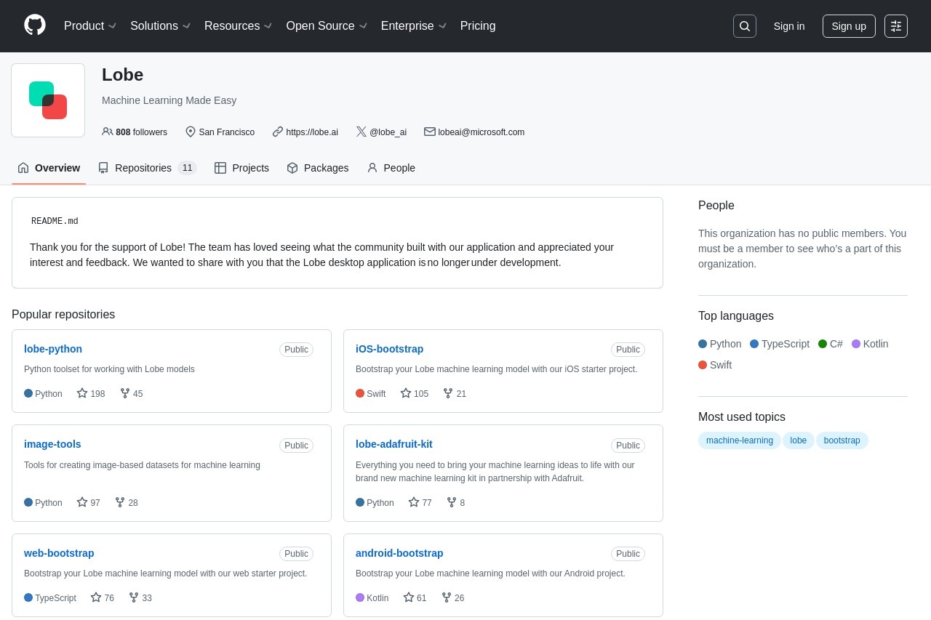Screen dimensions: 931x620
Task: Switch to the Packages tab
Action: [318, 168]
